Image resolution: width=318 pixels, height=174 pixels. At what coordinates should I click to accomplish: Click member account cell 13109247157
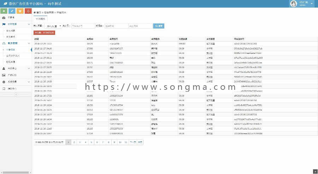[x=116, y=49]
